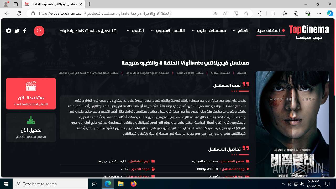The image size is (336, 189).
Task: Click the TopCinema site logo
Action: [309, 33]
